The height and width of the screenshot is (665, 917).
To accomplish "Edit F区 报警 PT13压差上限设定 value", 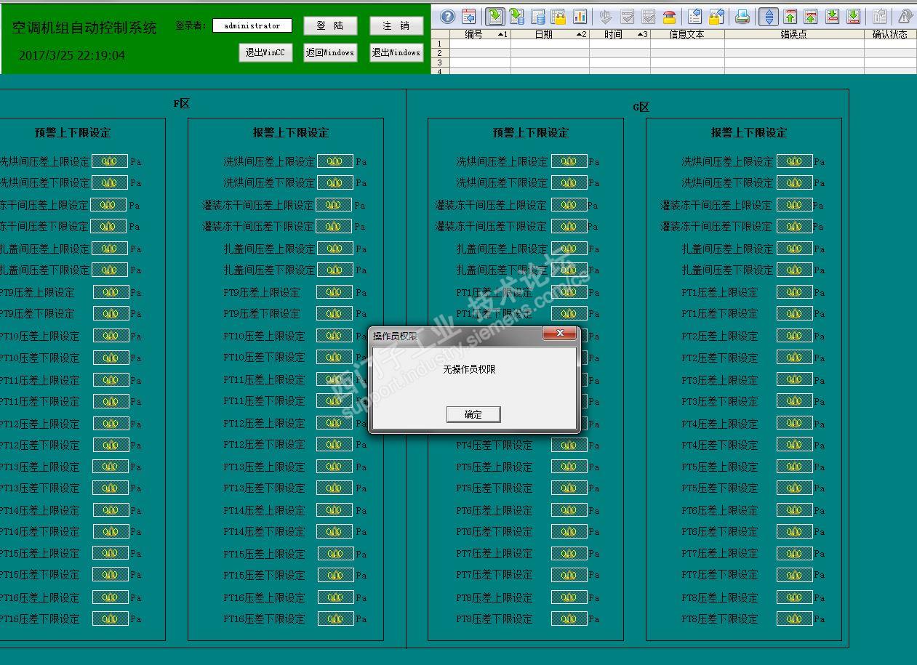I will coord(335,467).
